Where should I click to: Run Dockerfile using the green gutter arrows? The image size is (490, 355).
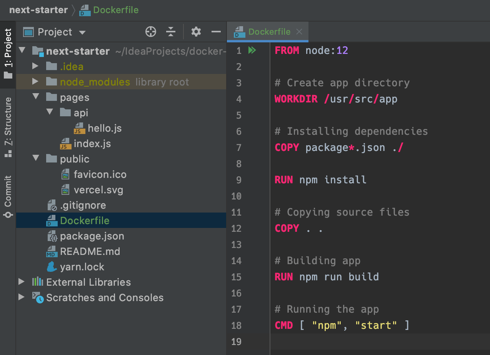click(x=252, y=50)
